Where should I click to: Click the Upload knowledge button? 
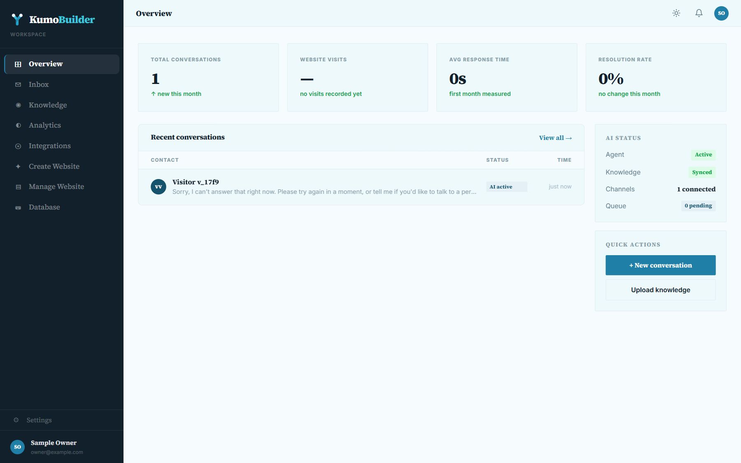[660, 290]
